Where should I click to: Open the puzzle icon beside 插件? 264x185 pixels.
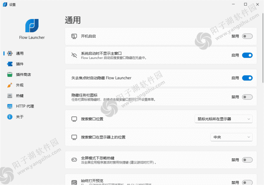(x=10, y=64)
